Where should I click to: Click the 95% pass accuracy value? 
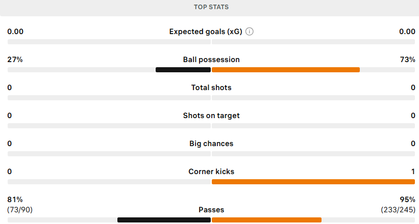tap(407, 200)
